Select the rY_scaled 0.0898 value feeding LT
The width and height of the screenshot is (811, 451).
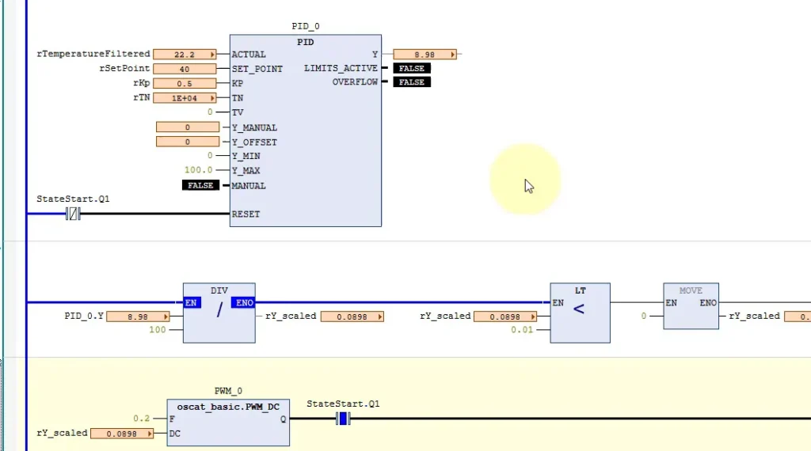click(x=505, y=316)
